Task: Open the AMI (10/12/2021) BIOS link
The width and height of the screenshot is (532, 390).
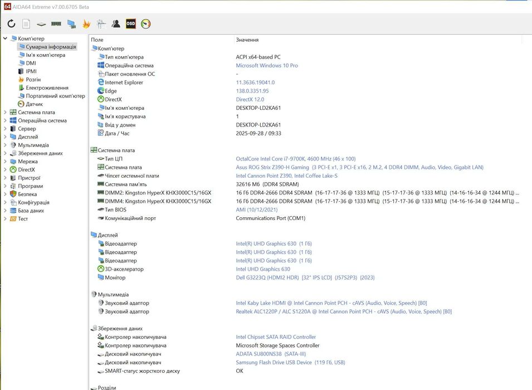Action: coord(256,210)
